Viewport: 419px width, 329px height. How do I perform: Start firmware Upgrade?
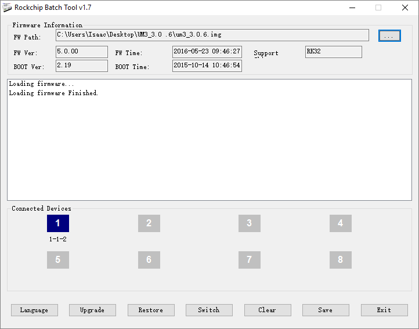tap(92, 310)
